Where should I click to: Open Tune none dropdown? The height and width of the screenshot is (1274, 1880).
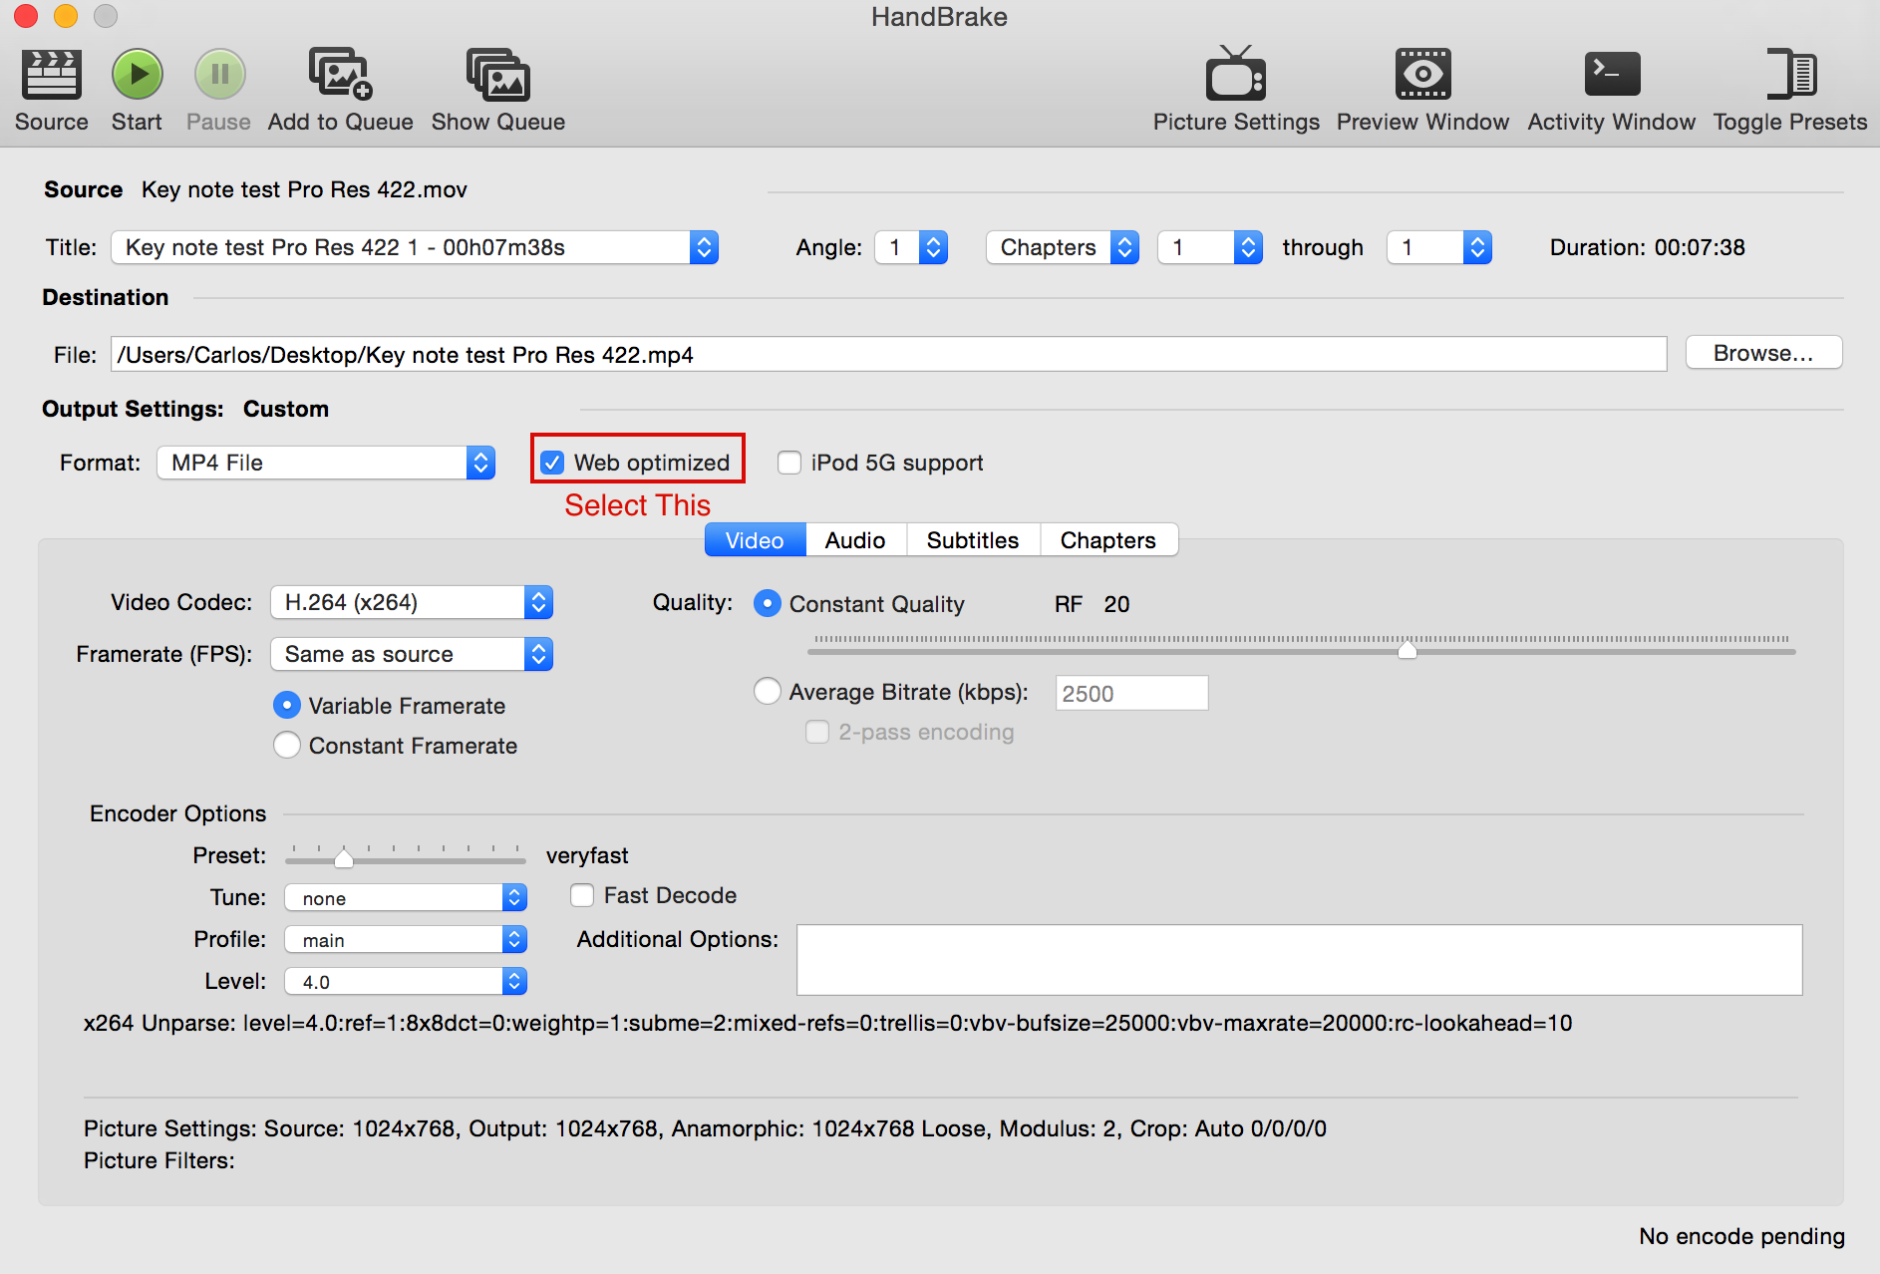click(406, 897)
